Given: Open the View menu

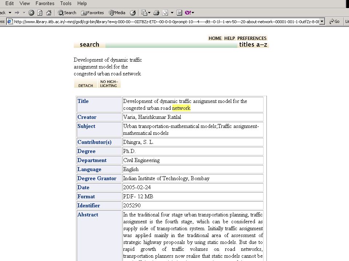Looking at the screenshot, I should (25, 3).
